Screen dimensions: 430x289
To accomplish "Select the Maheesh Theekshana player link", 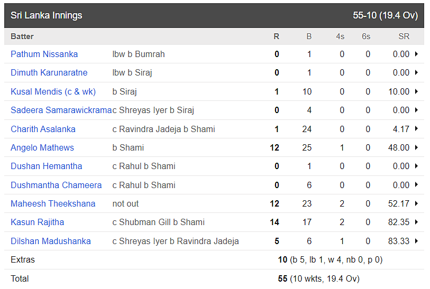I will [x=53, y=203].
